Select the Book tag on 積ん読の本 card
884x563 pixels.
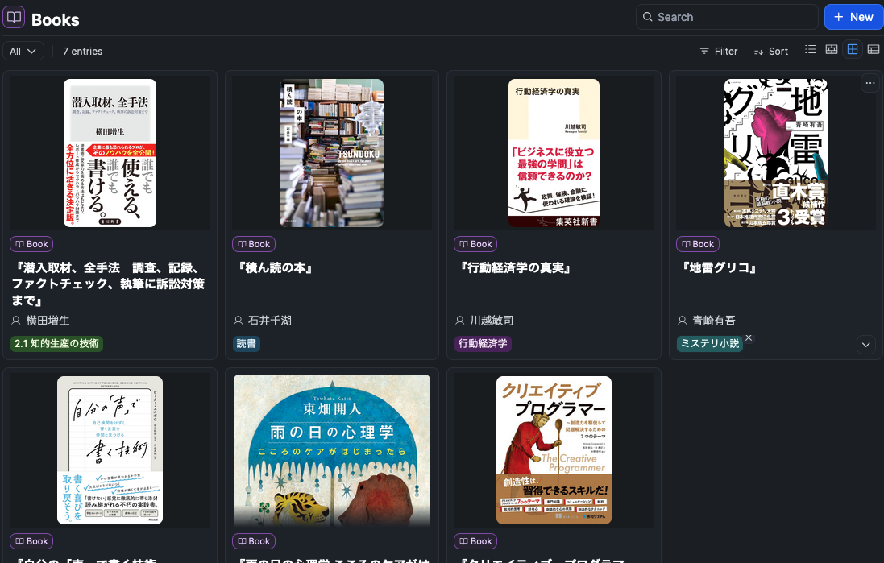tap(253, 244)
